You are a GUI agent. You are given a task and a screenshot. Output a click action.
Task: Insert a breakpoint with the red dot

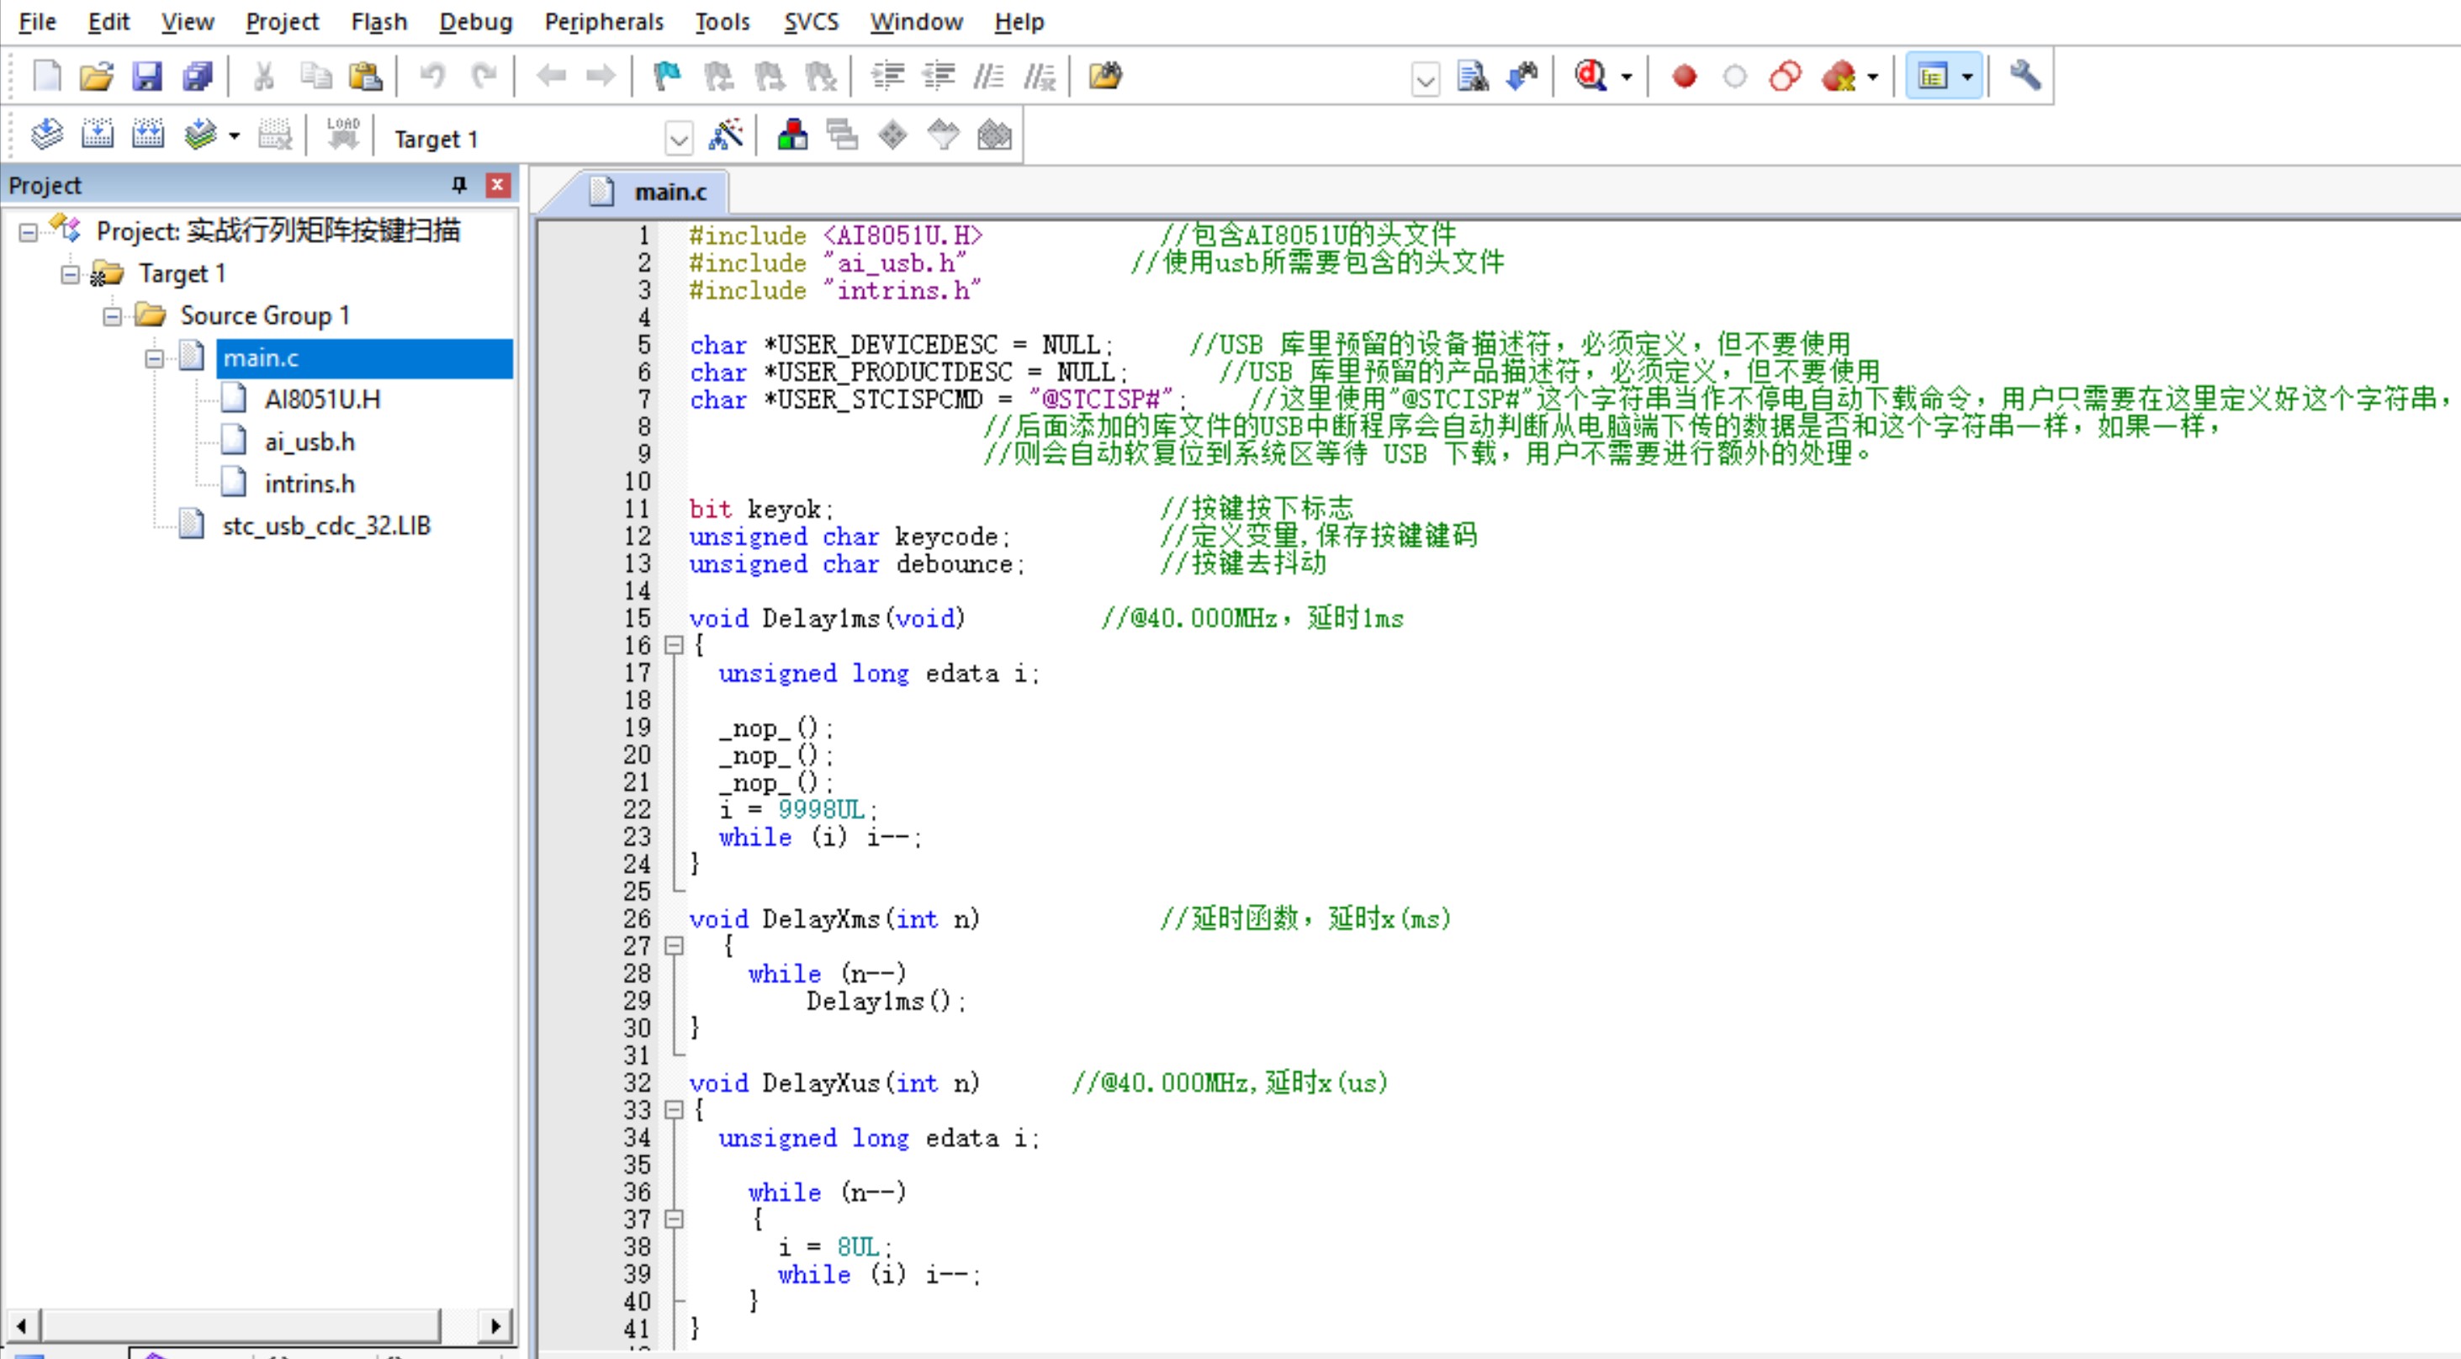[1685, 76]
